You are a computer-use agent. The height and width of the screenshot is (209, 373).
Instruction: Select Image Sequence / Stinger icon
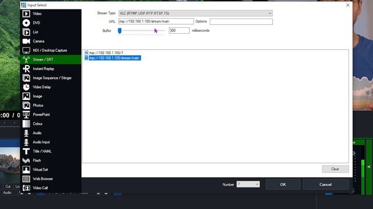26,78
